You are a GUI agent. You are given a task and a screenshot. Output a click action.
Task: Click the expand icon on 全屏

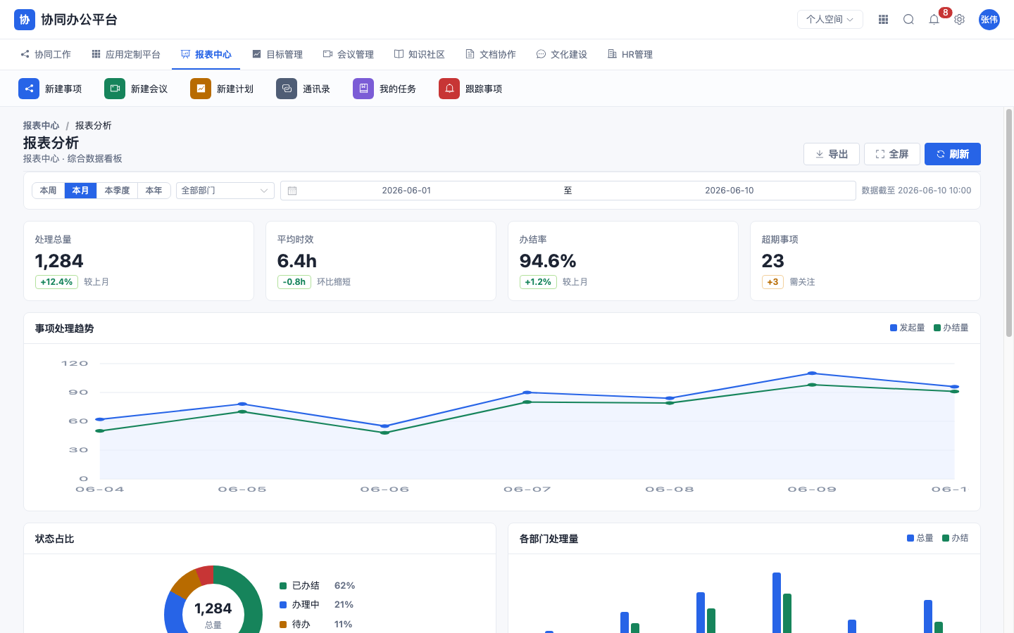(880, 154)
